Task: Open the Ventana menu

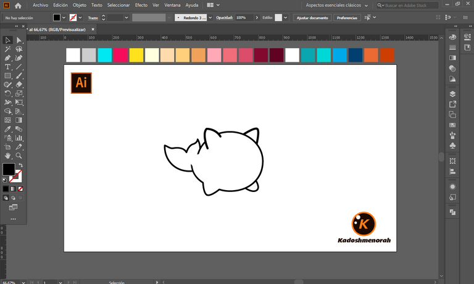Action: pos(172,5)
